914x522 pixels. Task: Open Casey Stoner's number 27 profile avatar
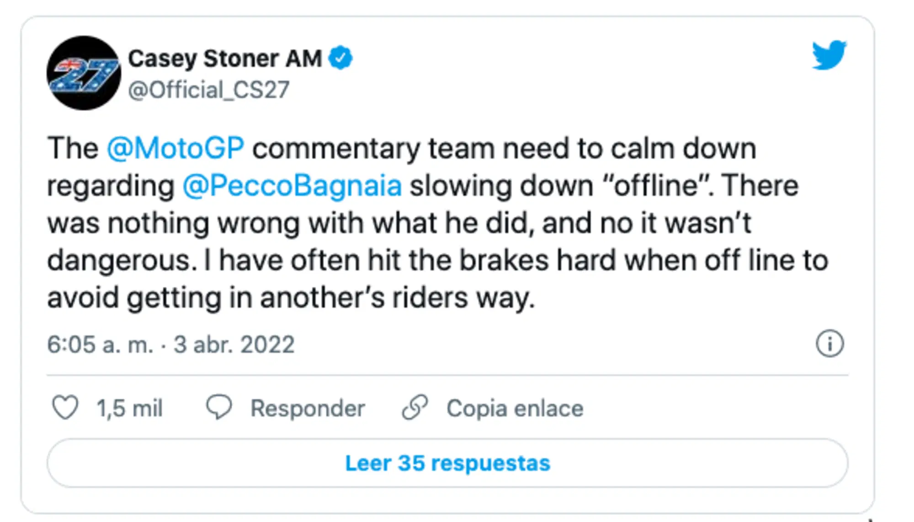click(84, 73)
